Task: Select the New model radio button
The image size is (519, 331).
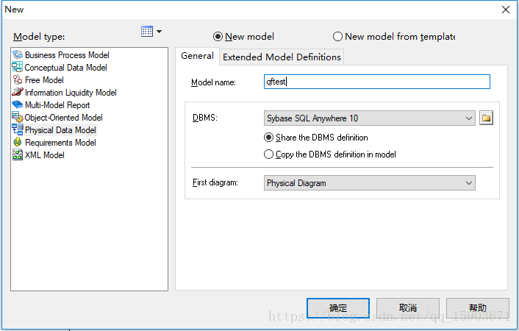Action: pos(218,37)
